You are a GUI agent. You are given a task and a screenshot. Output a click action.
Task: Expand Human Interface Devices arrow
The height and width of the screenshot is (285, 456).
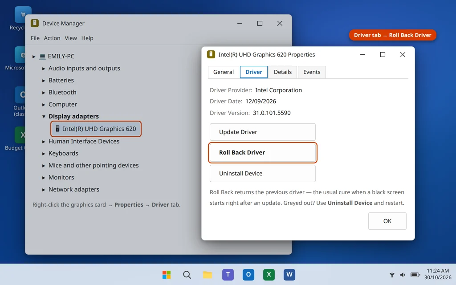tap(44, 141)
